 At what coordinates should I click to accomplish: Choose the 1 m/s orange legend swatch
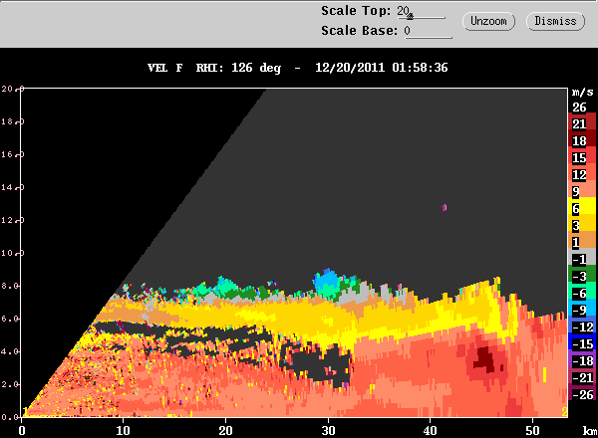pyautogui.click(x=582, y=242)
